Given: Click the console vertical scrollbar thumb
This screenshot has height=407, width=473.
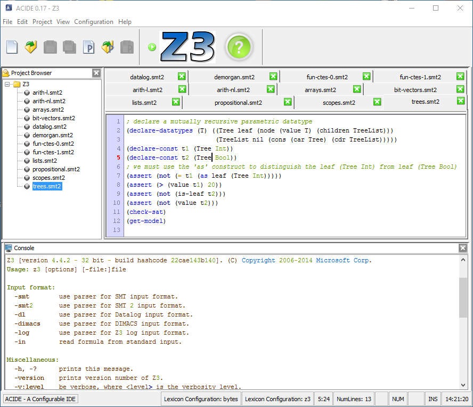Looking at the screenshot, I should pyautogui.click(x=463, y=297).
